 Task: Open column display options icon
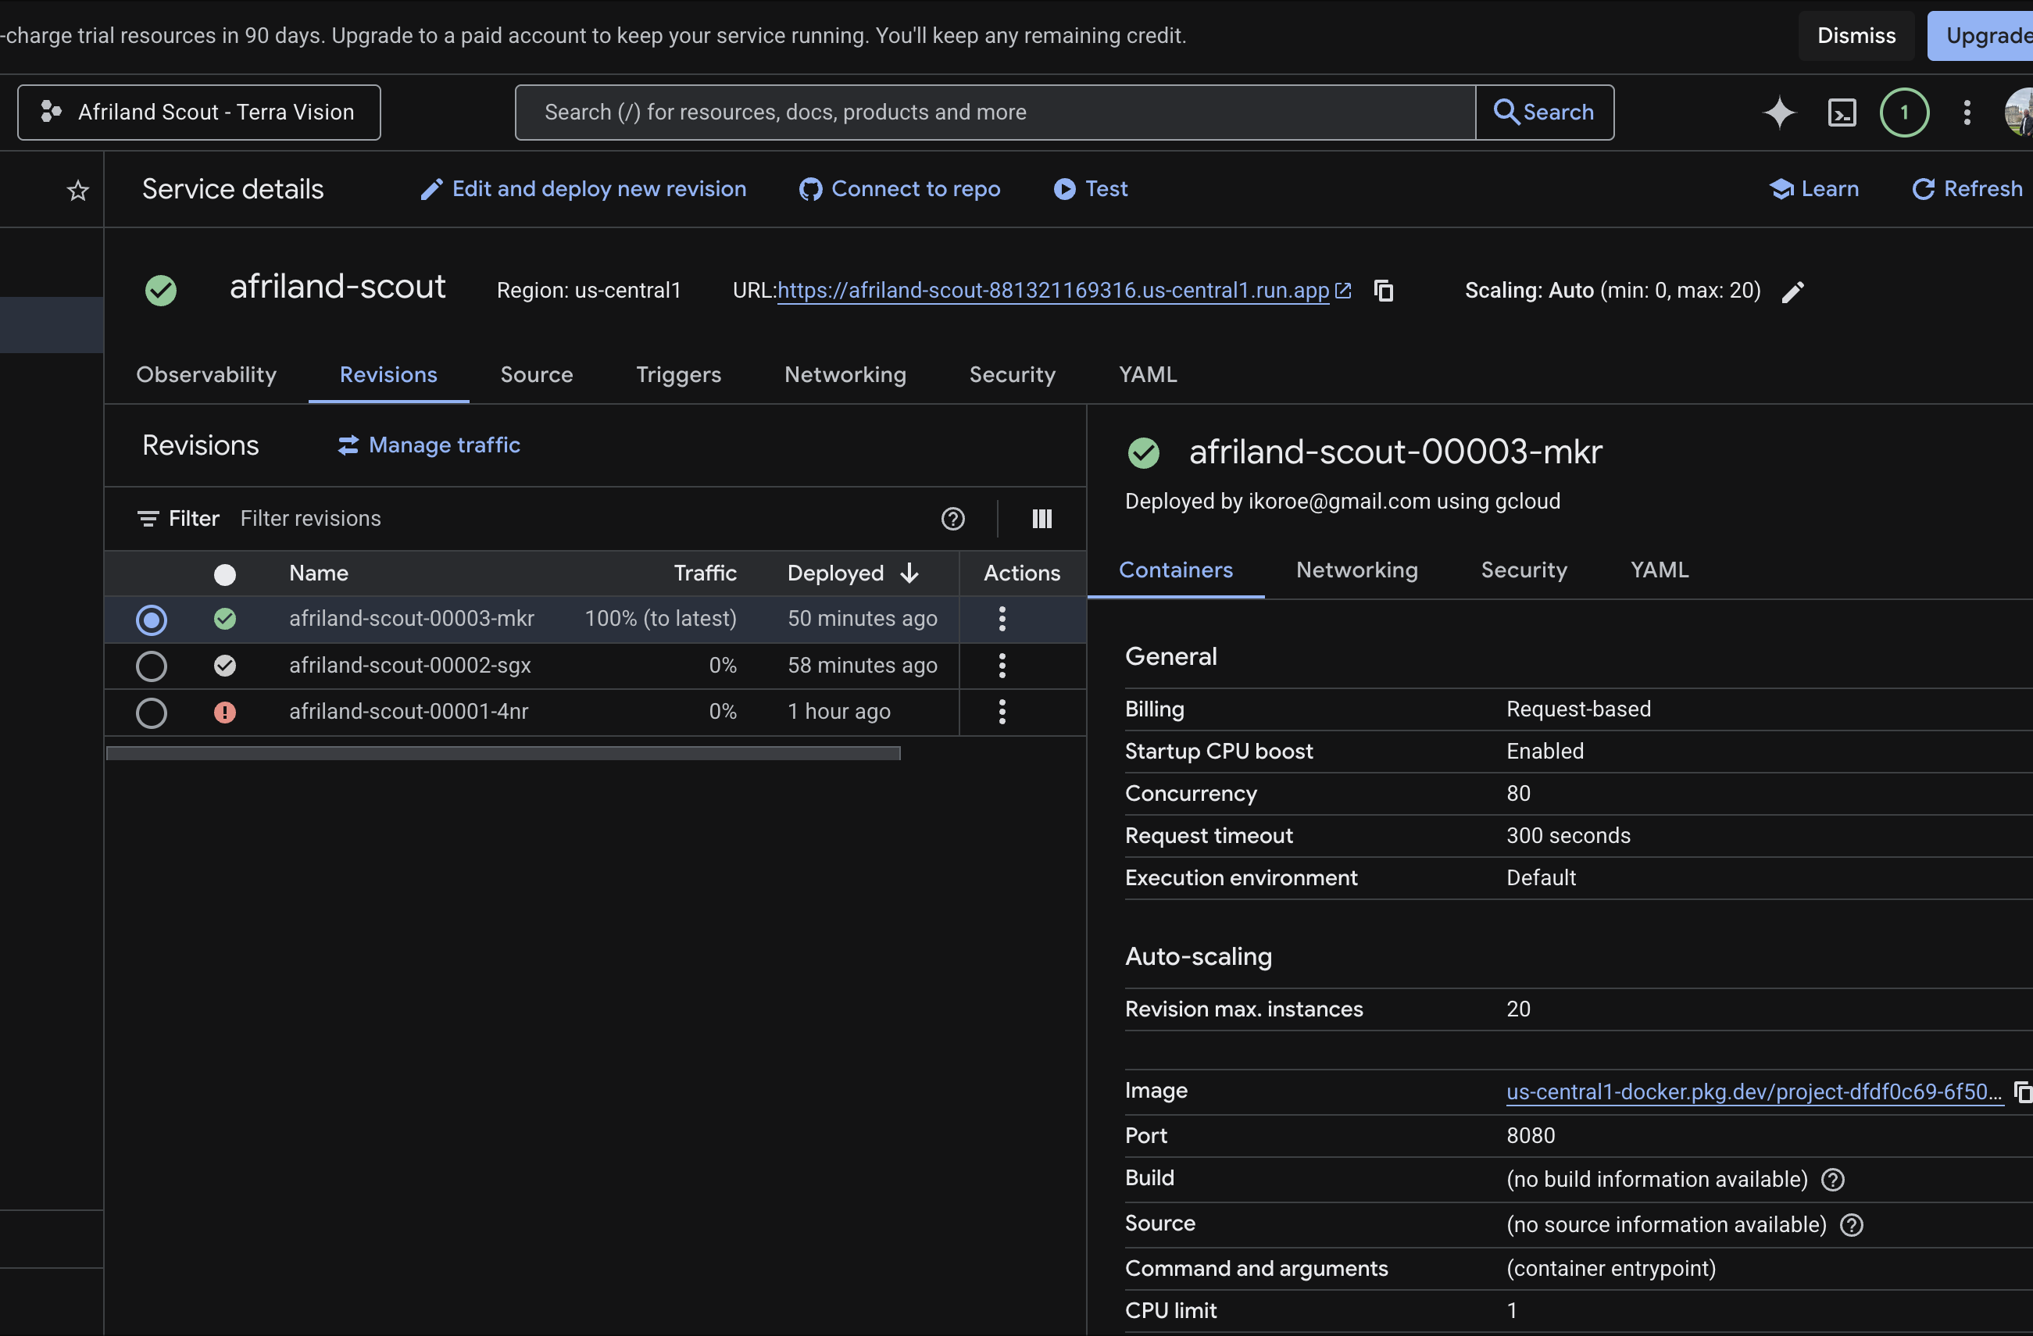(x=1042, y=519)
